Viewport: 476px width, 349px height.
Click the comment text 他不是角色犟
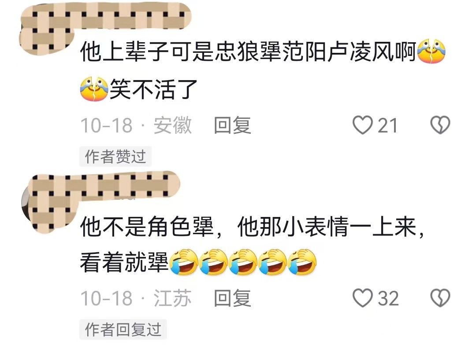[147, 226]
